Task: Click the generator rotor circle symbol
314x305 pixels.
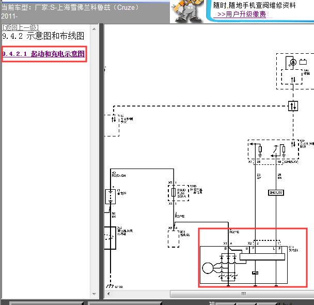Action: [x=208, y=268]
